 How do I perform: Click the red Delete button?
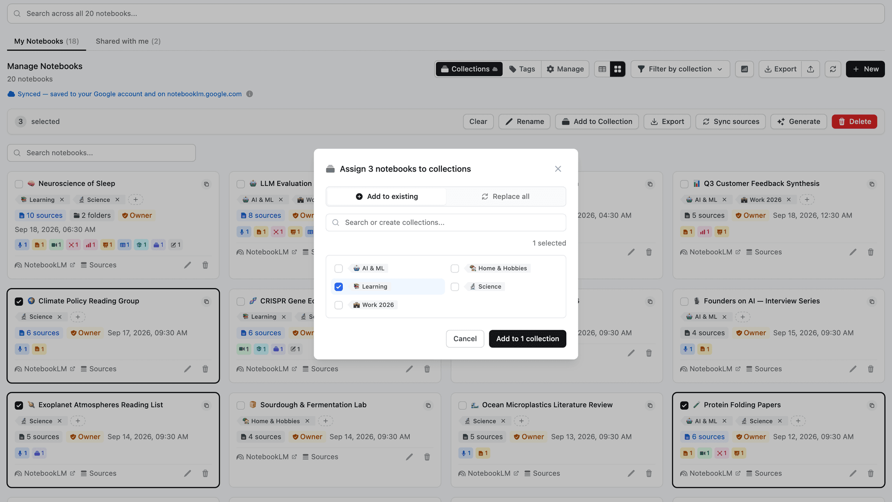pos(854,122)
